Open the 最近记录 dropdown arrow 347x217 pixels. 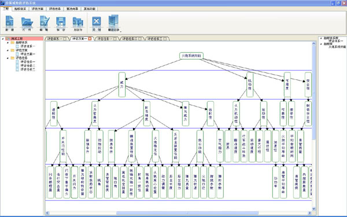[x=121, y=31]
